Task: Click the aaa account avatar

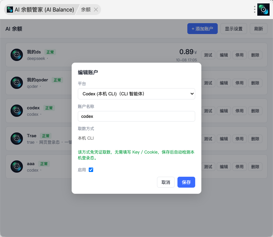Action: (x=17, y=167)
